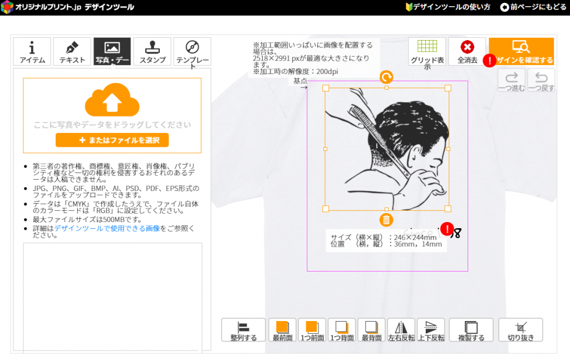570x355 pixels.
Task: Click 一つ進む redo button
Action: [x=512, y=80]
